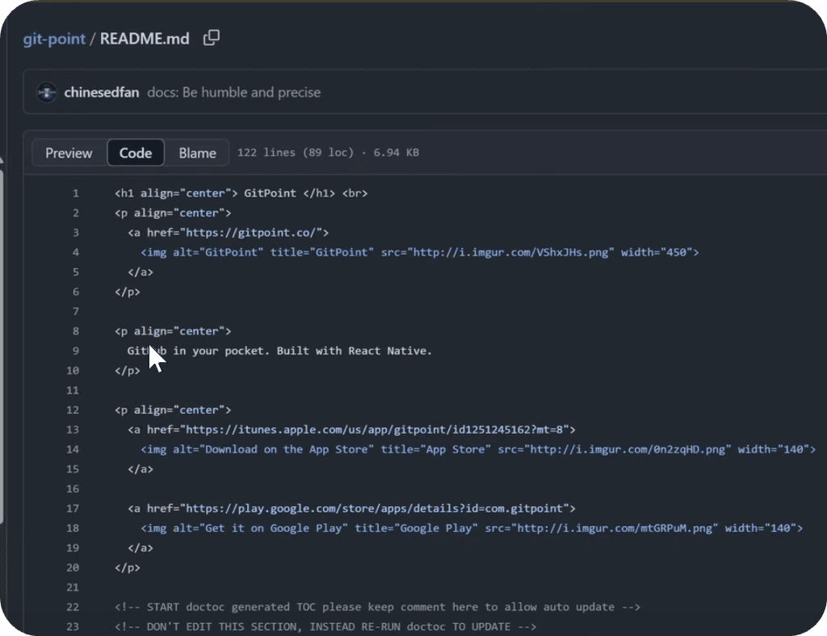Copy the README.md file path icon
Viewport: 827px width, 636px height.
click(x=212, y=38)
